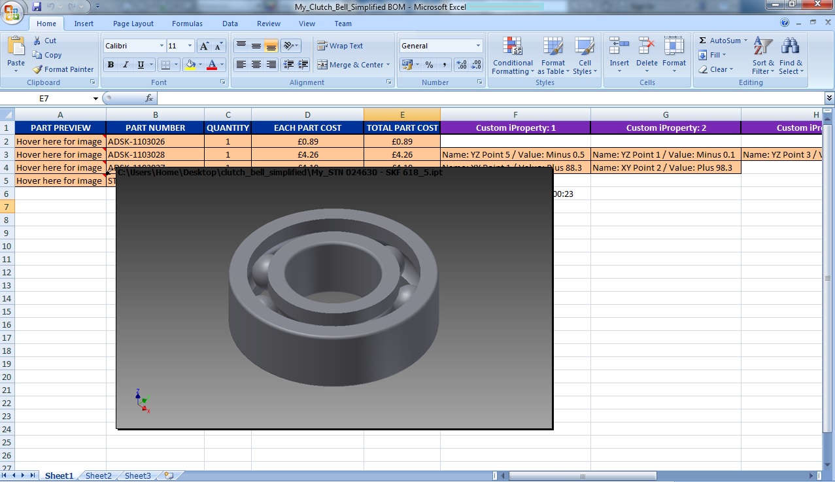The image size is (835, 482).
Task: Click the horizontal scrollbar thumb
Action: click(x=582, y=476)
